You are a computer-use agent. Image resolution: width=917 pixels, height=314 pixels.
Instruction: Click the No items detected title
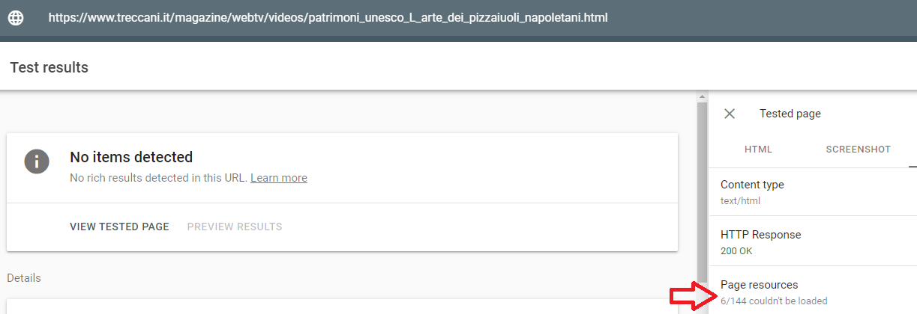coord(131,157)
